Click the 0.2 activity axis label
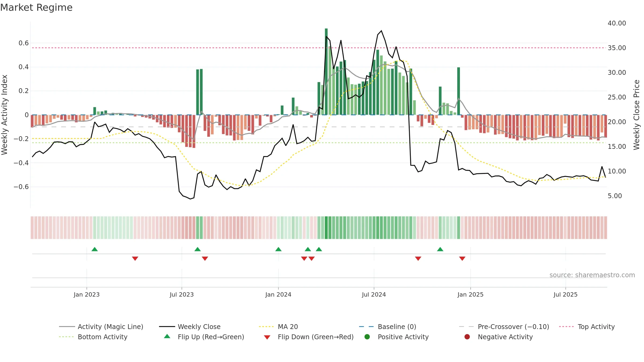Image resolution: width=644 pixels, height=362 pixels. (24, 91)
